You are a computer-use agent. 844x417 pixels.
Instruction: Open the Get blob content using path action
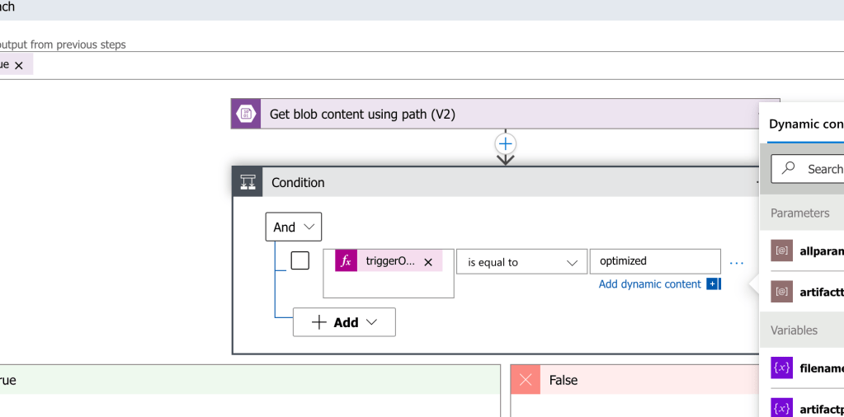coord(506,114)
